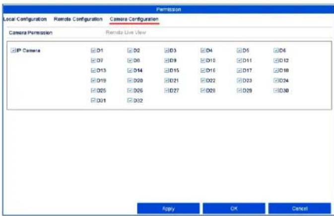Disable camera D25 checkbox

coord(93,90)
